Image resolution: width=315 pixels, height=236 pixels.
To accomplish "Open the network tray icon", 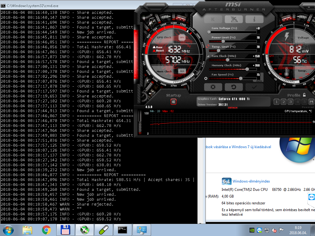I will [267, 230].
